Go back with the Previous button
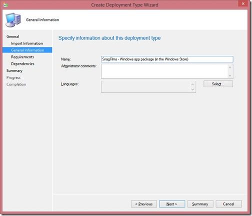 point(144,204)
